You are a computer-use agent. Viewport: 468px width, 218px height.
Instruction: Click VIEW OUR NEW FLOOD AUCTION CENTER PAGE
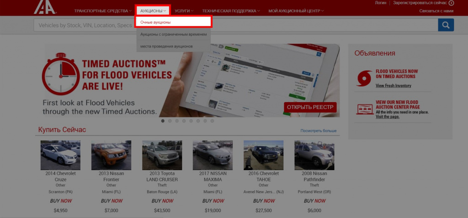coord(398,104)
